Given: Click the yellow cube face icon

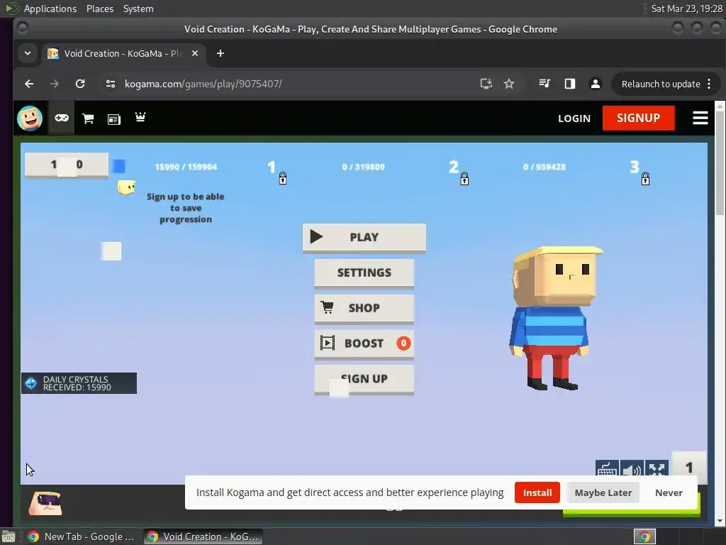Looking at the screenshot, I should 126,187.
